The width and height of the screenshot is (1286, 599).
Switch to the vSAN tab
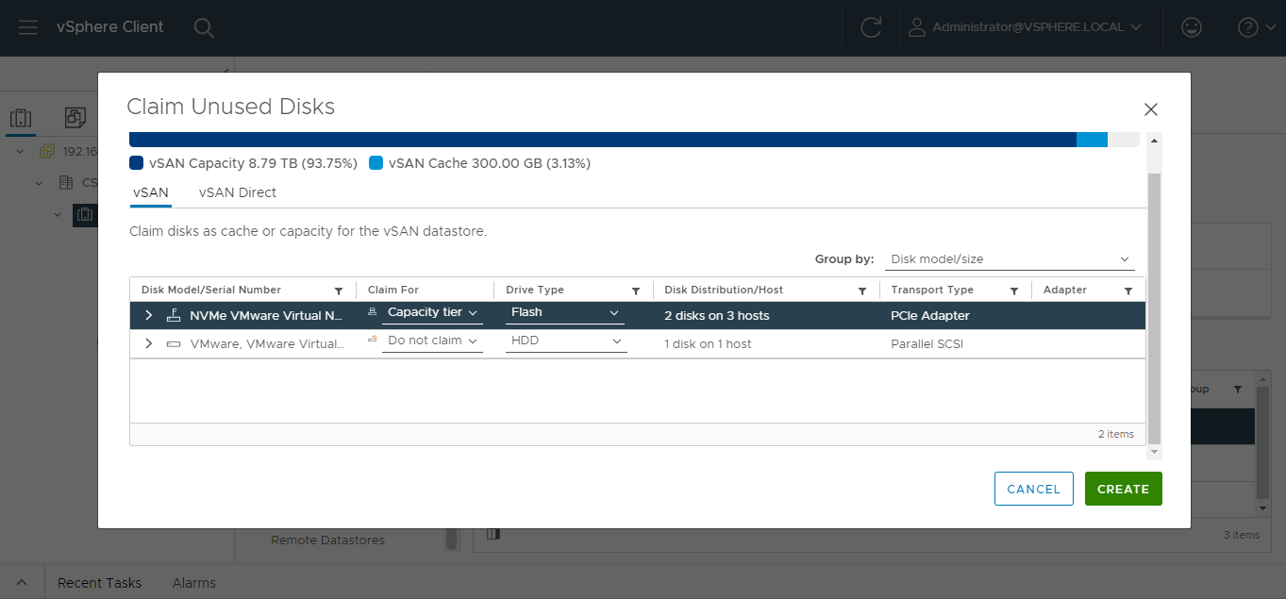coord(151,192)
